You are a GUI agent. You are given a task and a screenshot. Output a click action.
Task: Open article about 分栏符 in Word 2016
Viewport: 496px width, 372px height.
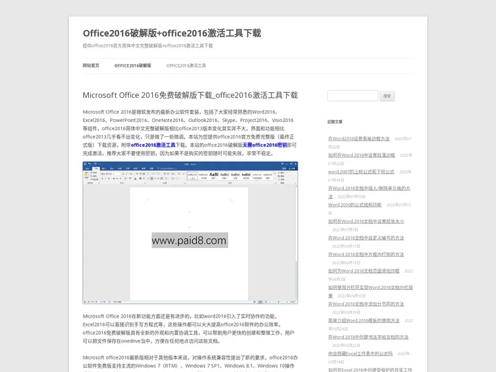[x=371, y=291]
